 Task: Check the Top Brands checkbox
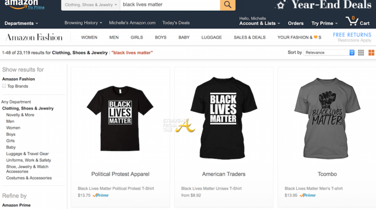(4, 86)
